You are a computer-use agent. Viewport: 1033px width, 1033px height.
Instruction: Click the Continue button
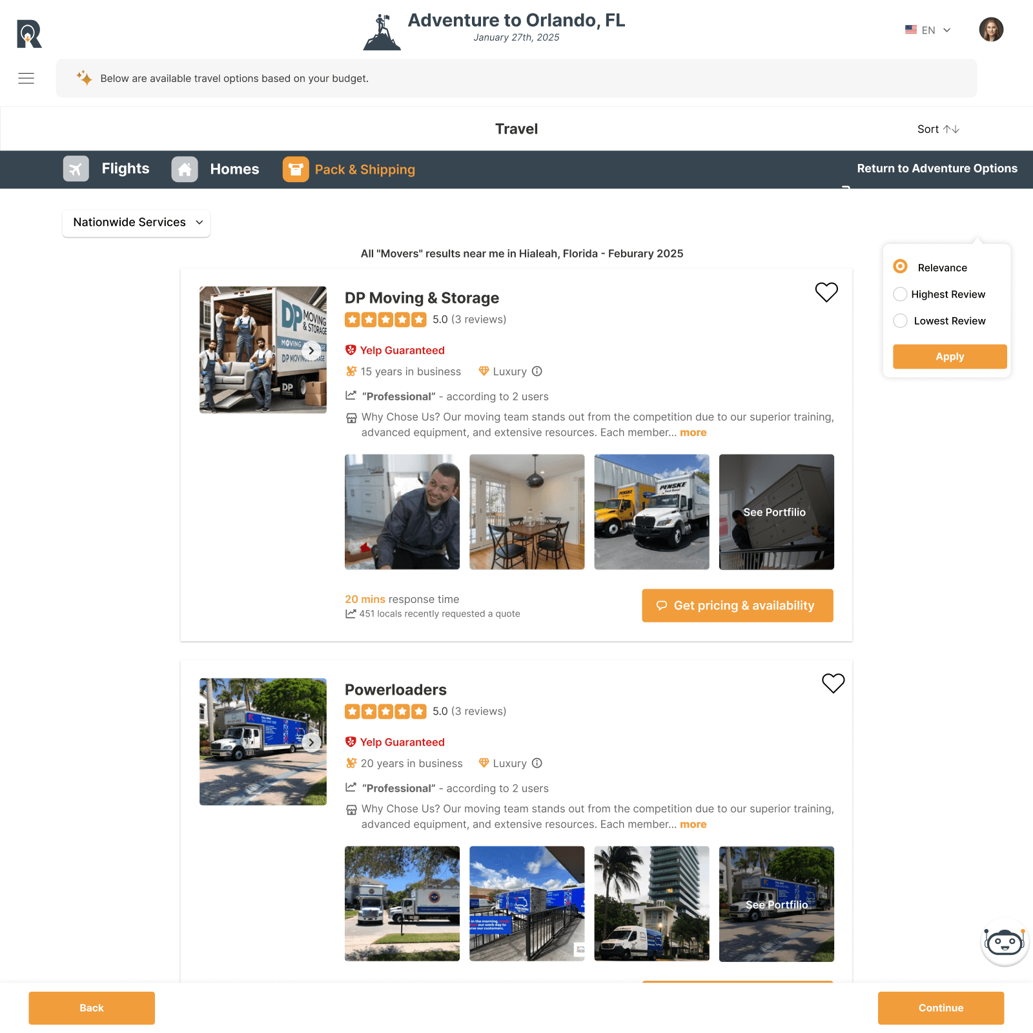click(x=941, y=1008)
